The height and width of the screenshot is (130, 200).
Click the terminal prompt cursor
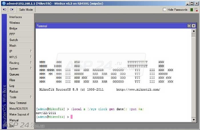[71, 117]
